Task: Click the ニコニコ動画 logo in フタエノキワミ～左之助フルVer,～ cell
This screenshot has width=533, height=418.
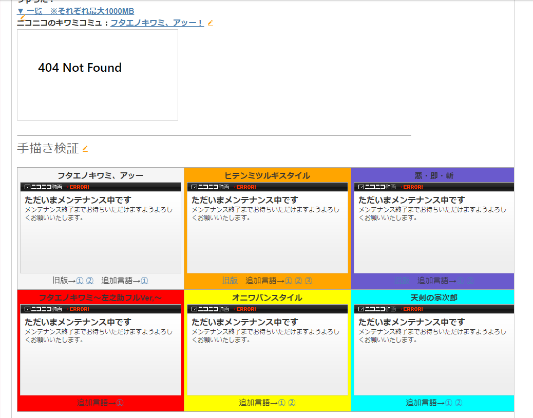Action: click(x=43, y=309)
